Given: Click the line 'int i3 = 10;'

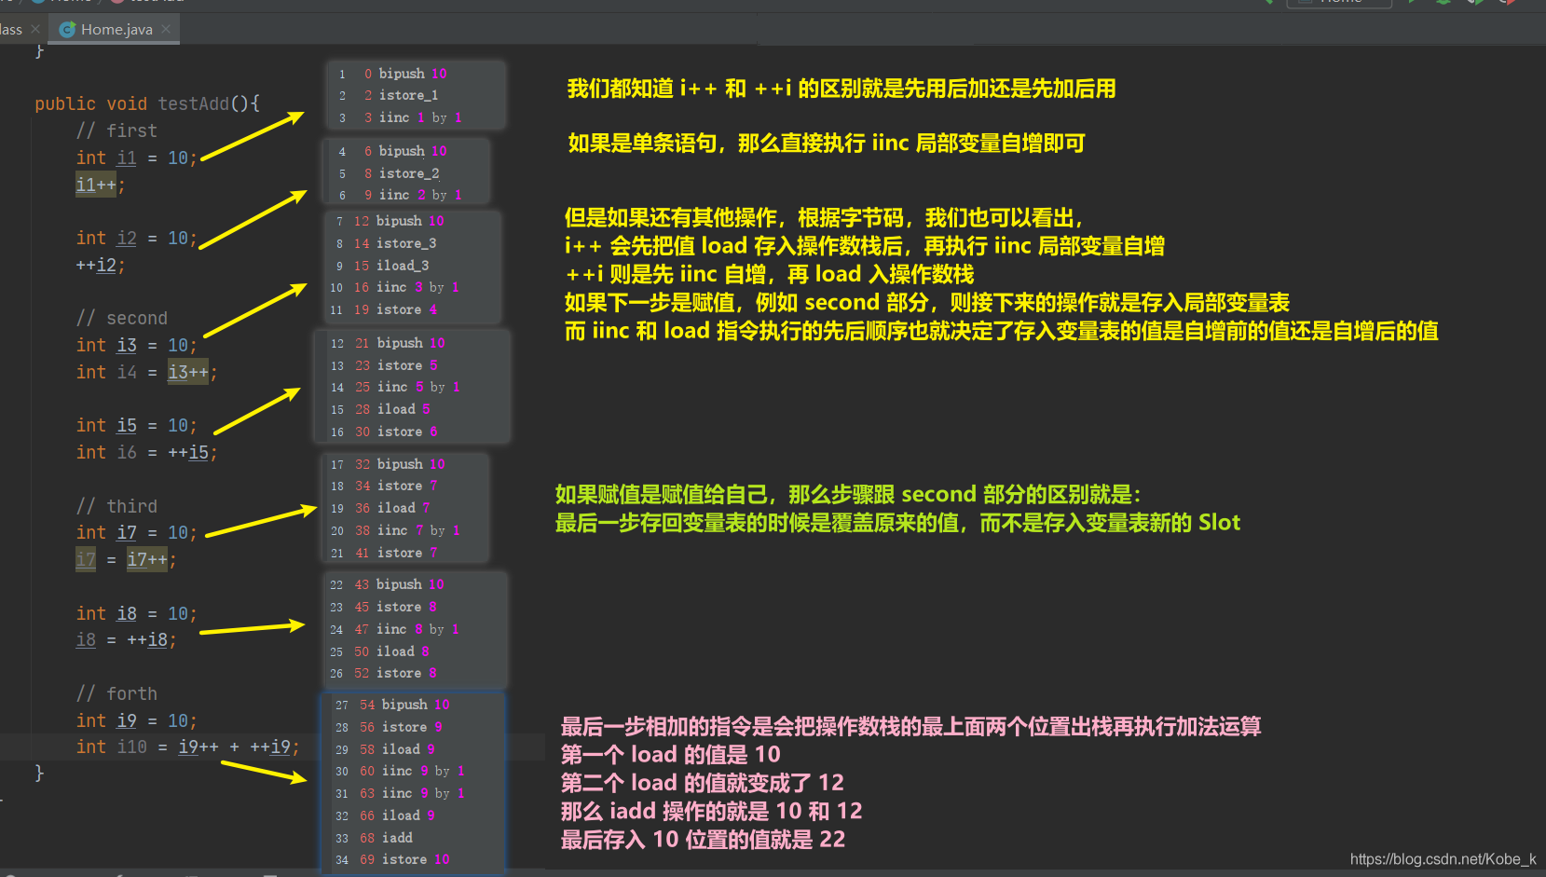Looking at the screenshot, I should (x=137, y=345).
